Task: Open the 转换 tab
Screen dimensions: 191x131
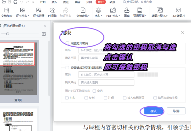Action: coord(112,2)
